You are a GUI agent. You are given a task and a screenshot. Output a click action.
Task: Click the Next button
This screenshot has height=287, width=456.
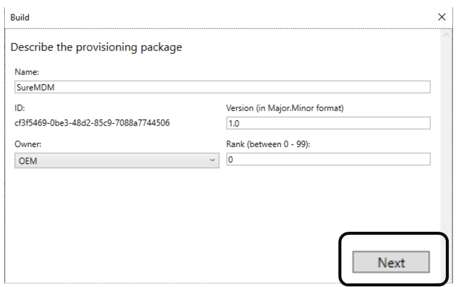391,262
